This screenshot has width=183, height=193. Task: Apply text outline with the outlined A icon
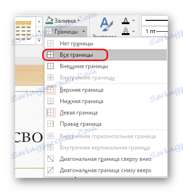pos(126,31)
